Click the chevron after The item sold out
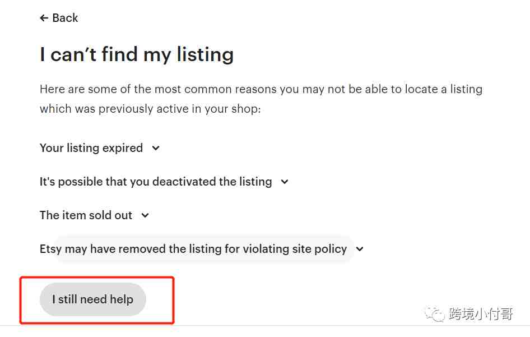 pos(145,215)
